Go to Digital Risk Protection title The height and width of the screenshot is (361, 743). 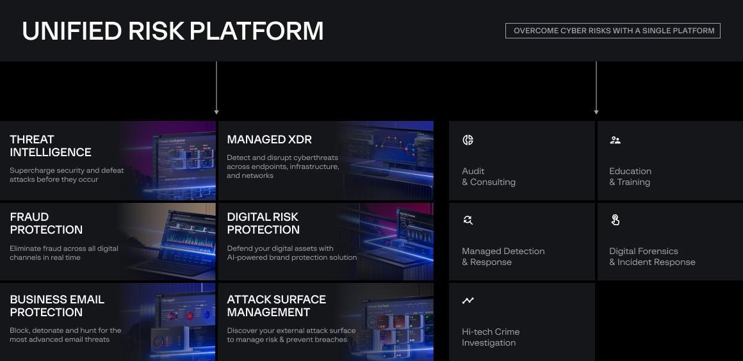coord(263,223)
